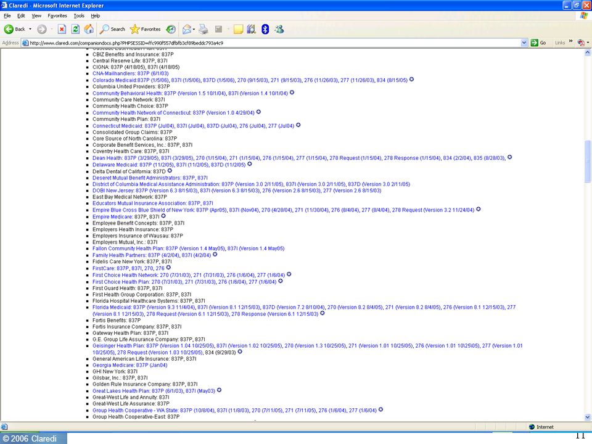Open the Back button history dropdown arrow

pyautogui.click(x=30, y=29)
